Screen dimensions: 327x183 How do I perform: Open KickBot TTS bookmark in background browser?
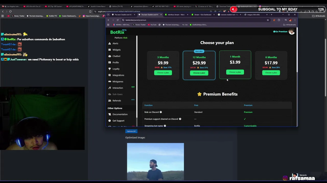click(x=51, y=16)
